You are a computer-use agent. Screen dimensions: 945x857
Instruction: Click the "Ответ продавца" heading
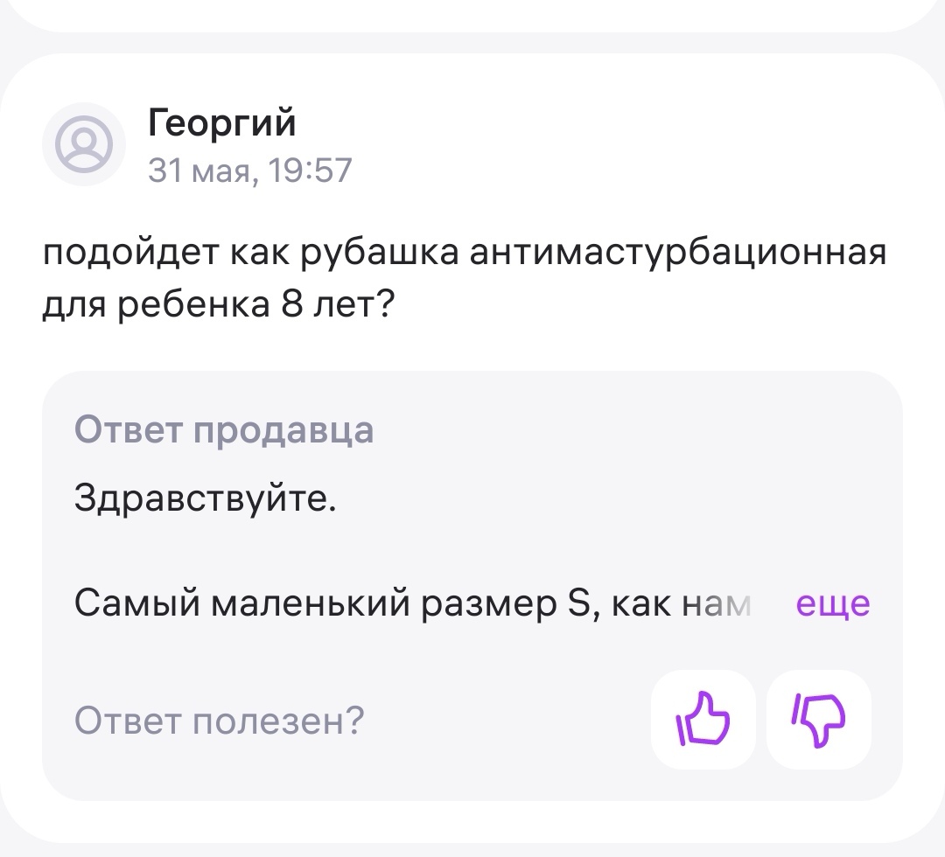224,429
